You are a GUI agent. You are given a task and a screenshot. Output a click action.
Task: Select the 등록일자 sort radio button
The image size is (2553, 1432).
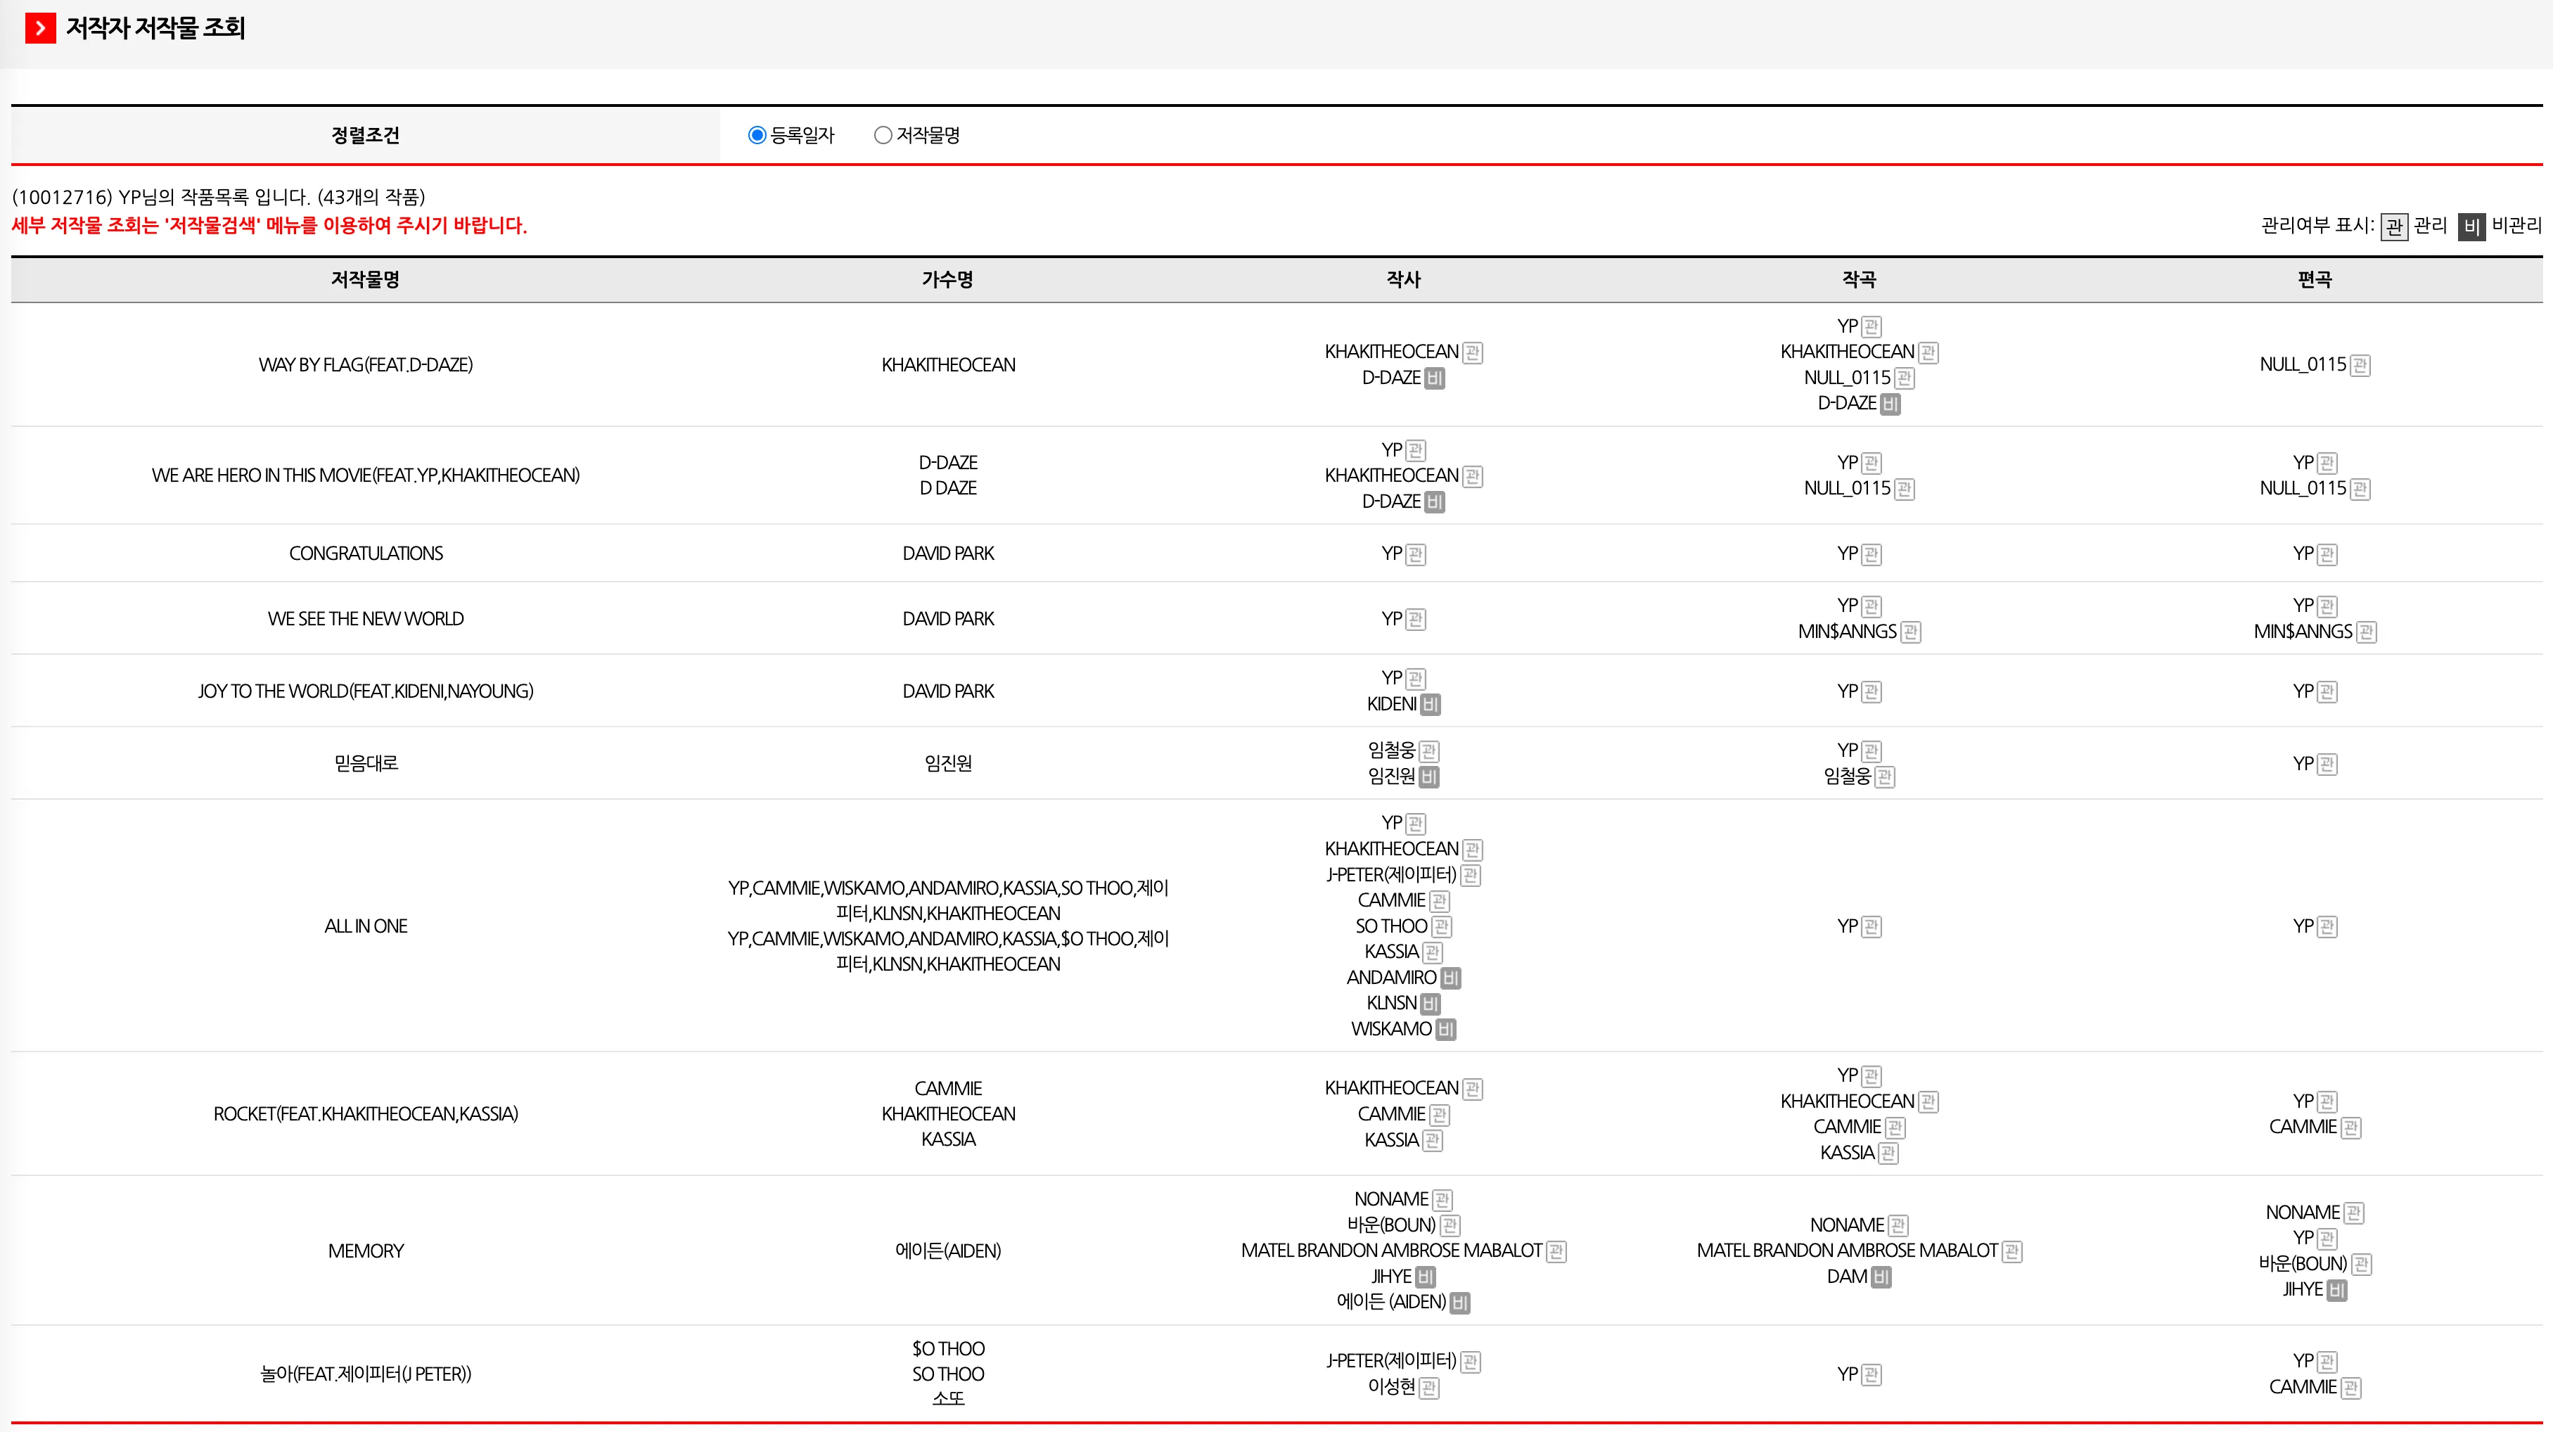pyautogui.click(x=757, y=136)
